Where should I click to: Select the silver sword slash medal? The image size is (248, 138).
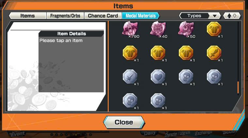(x=130, y=77)
